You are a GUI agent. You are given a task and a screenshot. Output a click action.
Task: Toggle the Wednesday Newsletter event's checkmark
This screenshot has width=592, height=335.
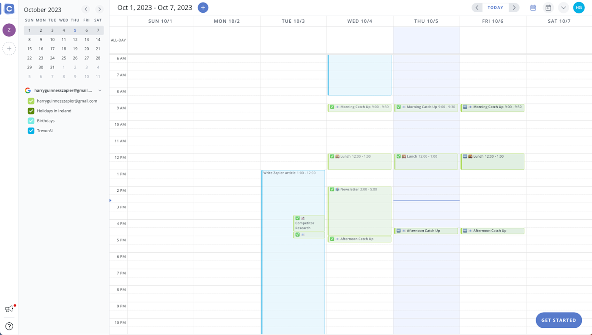[332, 190]
